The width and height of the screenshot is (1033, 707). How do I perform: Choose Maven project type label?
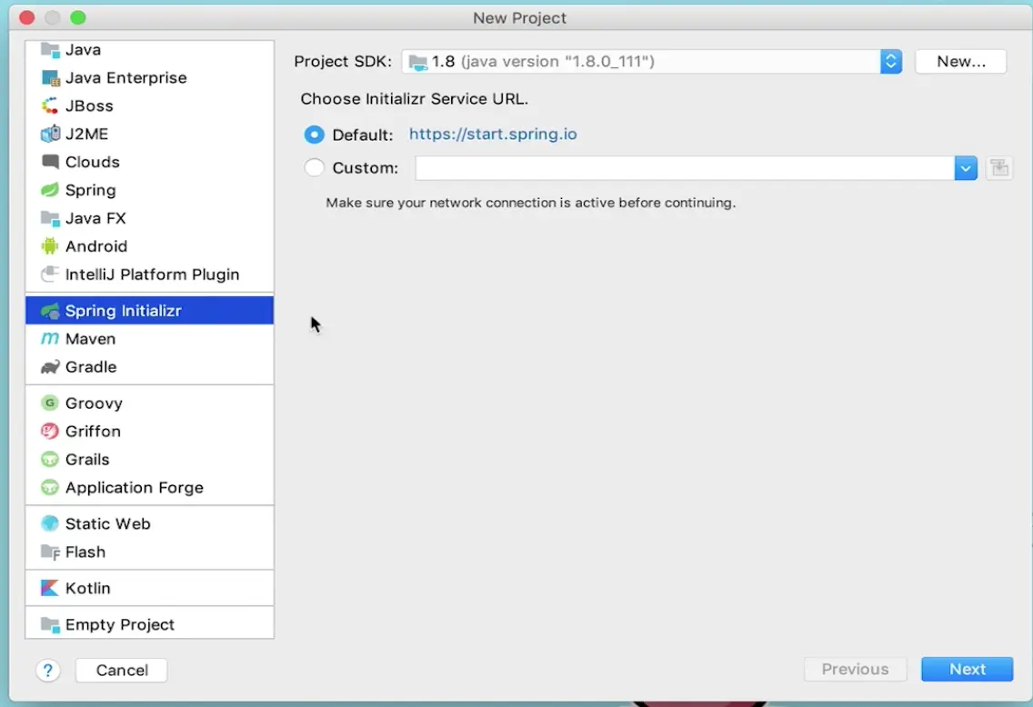tap(90, 338)
